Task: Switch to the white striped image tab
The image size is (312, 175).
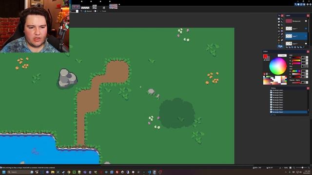Action: click(85, 8)
